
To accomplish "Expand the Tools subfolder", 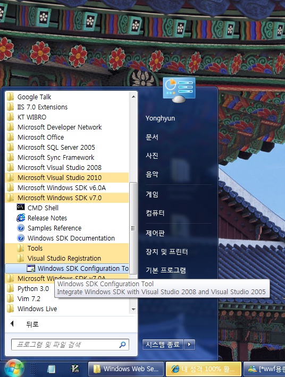I will click(67, 249).
